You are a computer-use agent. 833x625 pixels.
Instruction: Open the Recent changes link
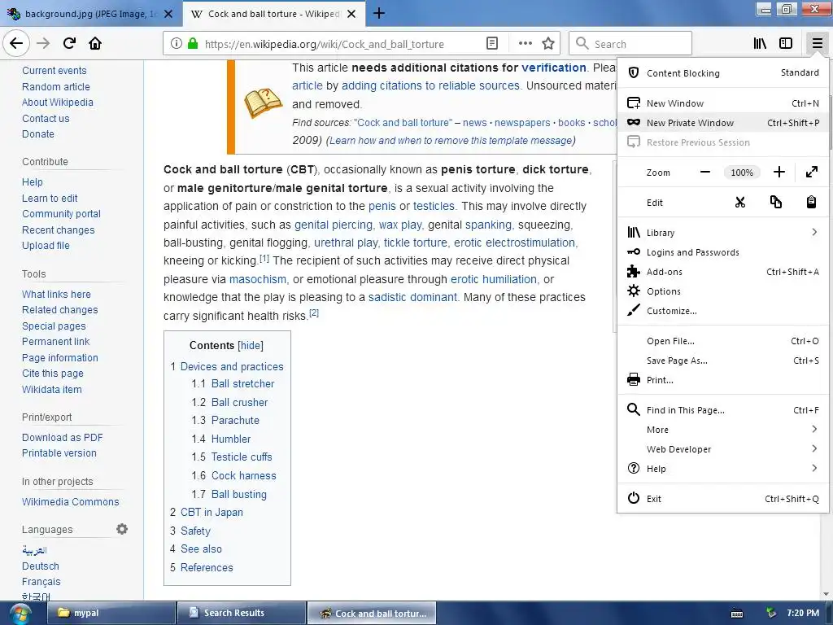pos(59,229)
